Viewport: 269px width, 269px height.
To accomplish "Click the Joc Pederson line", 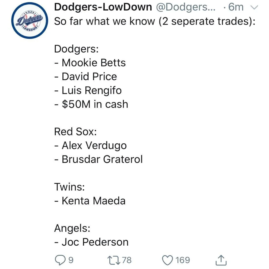I will click(91, 242).
